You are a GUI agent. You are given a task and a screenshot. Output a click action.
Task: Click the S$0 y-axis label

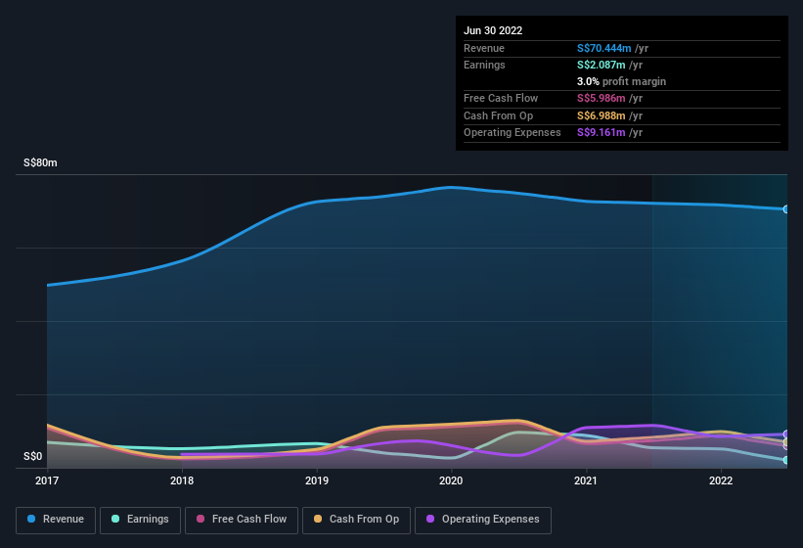click(33, 456)
